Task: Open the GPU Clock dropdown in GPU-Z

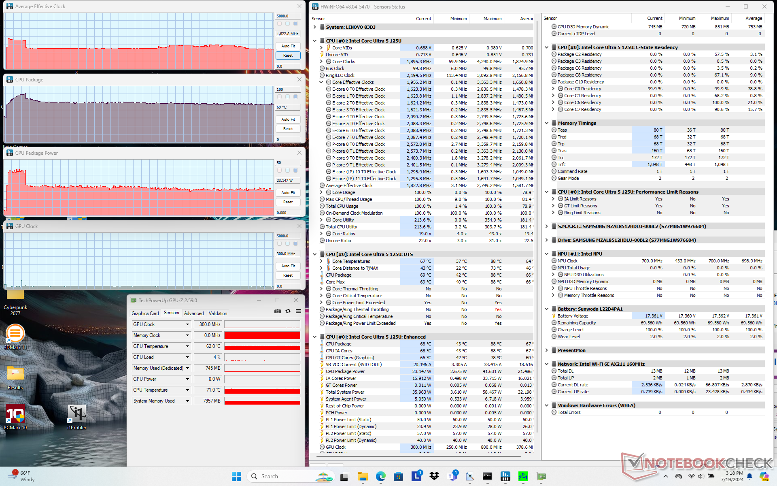Action: click(187, 324)
